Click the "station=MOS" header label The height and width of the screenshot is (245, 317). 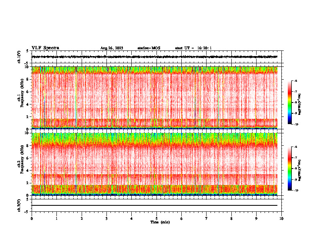click(149, 48)
